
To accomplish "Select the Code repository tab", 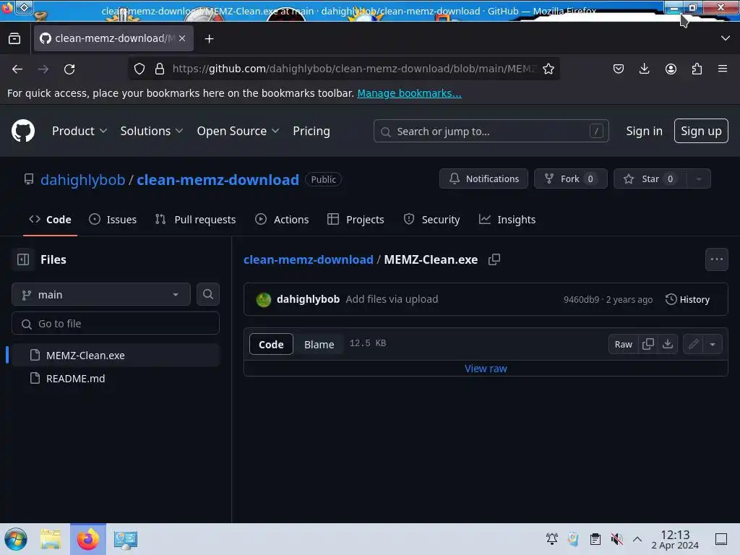I will tap(50, 220).
